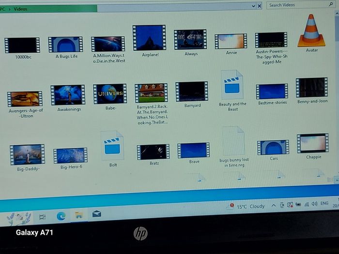Launch Microsoft Edge from taskbar
The height and width of the screenshot is (254, 339).
click(61, 216)
